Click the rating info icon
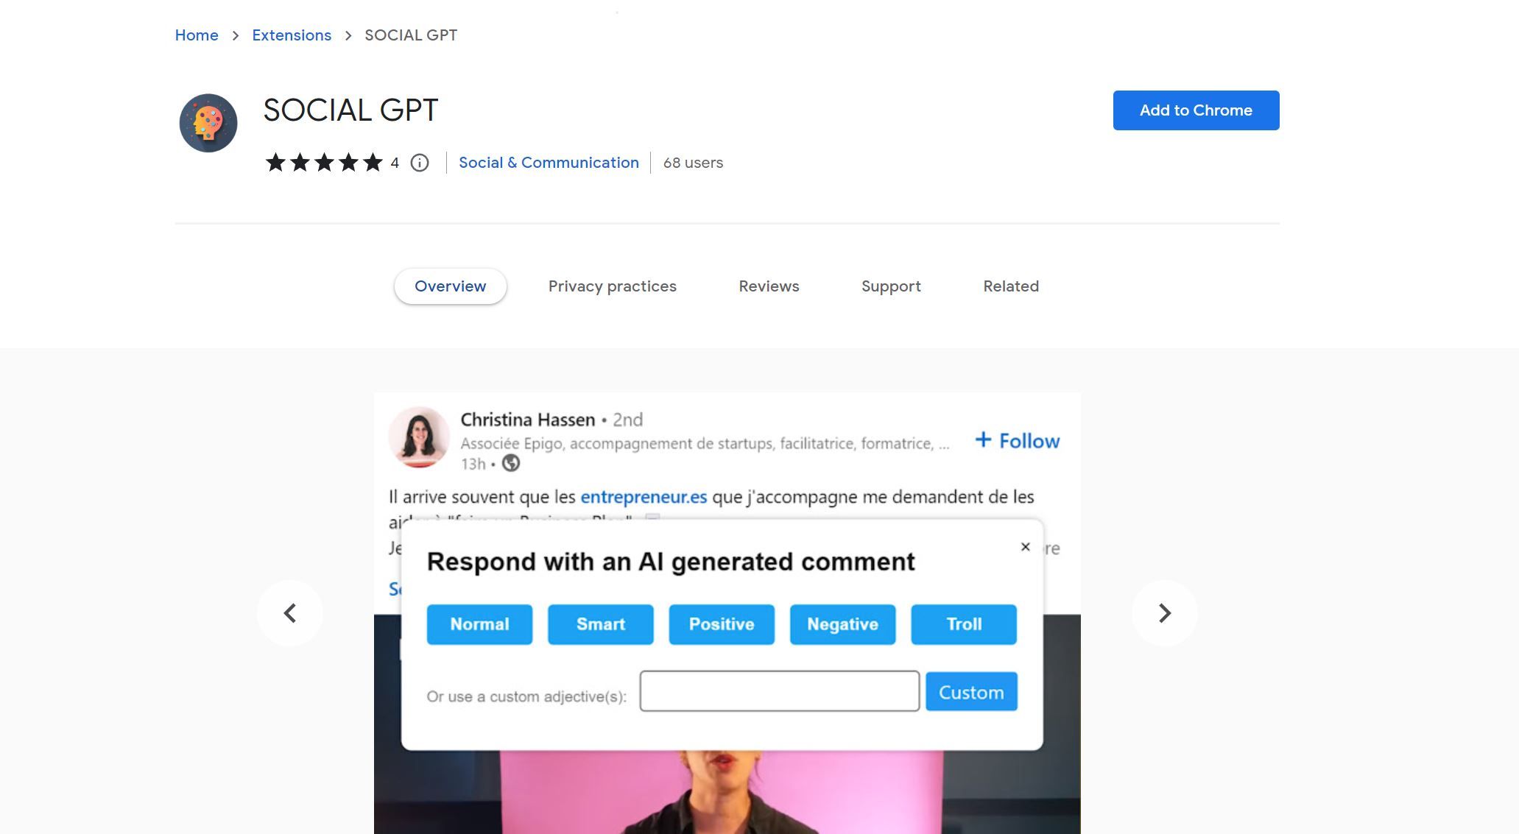 click(419, 162)
